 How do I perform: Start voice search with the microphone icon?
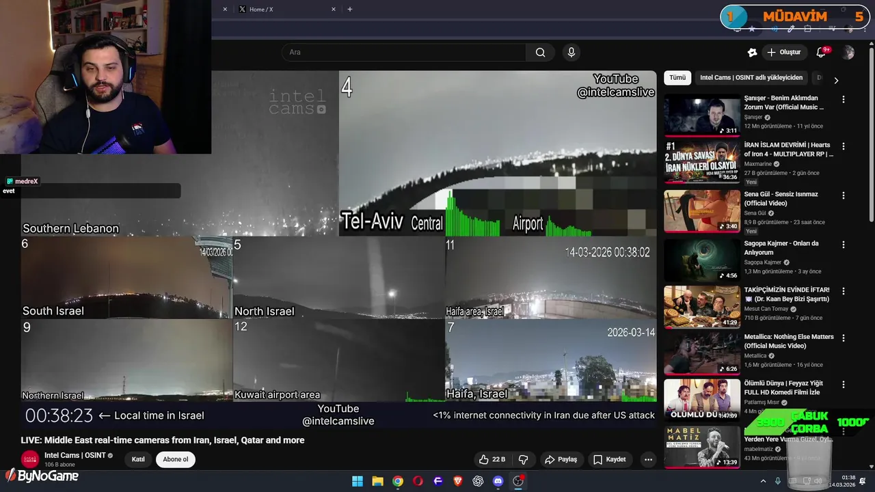click(571, 53)
